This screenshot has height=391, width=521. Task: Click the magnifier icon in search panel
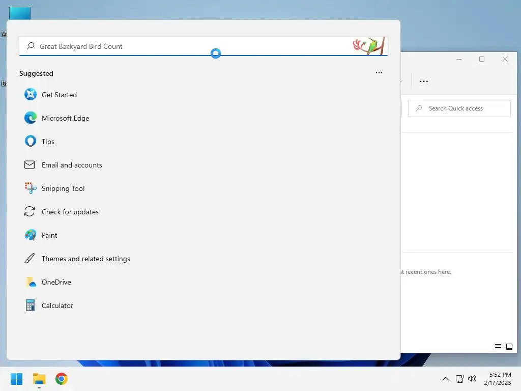point(31,46)
